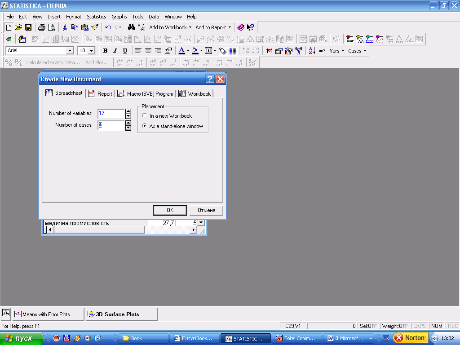Click the fill color bucket swatch
The height and width of the screenshot is (345, 460).
pyautogui.click(x=195, y=51)
